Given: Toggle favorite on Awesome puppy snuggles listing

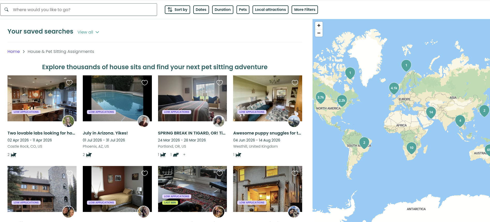Looking at the screenshot, I should pos(295,83).
